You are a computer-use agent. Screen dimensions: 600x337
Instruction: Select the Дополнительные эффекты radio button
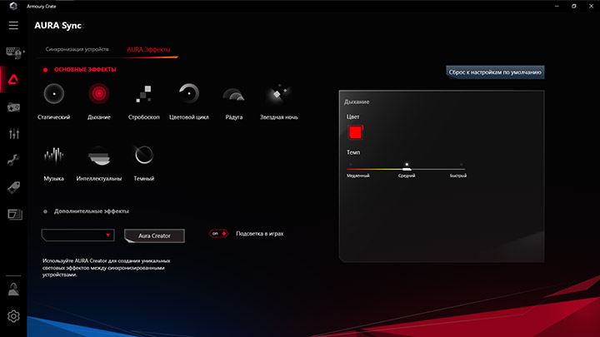45,211
